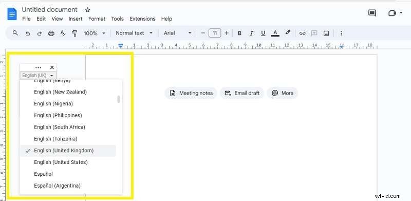Open the text colour picker
The image size is (411, 201).
(275, 33)
